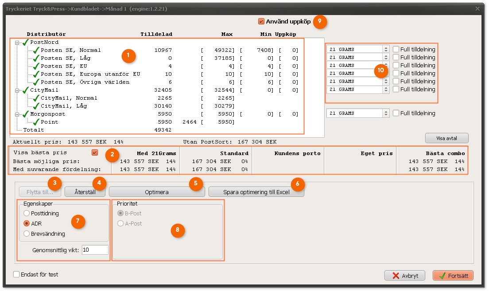Click checkmark for Posten SE, Europa utanför EU
The width and height of the screenshot is (489, 292).
pyautogui.click(x=36, y=74)
